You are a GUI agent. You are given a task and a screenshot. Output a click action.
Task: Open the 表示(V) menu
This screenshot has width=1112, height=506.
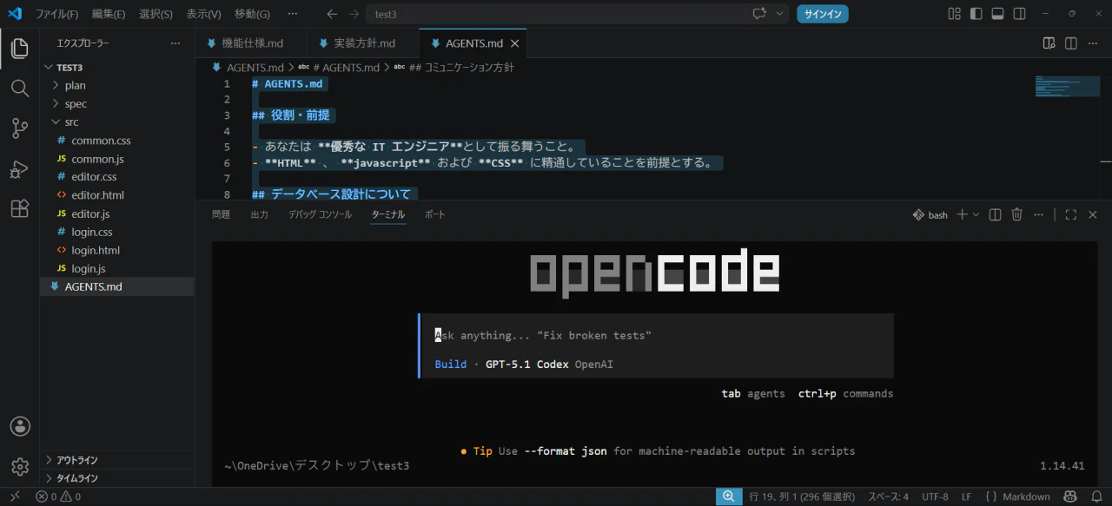point(203,14)
